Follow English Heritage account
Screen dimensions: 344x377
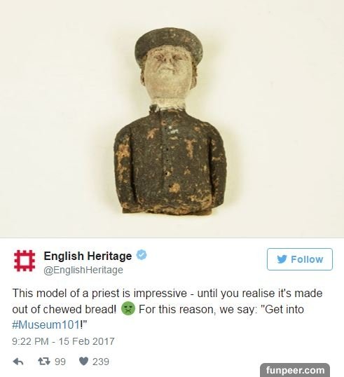[300, 259]
